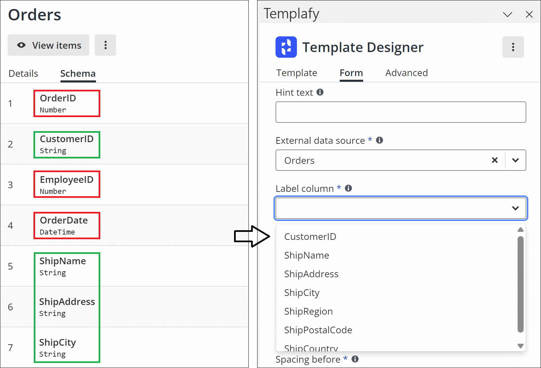Select the EmployeeID schema row
Viewport: 541px width, 368px height.
click(x=124, y=185)
